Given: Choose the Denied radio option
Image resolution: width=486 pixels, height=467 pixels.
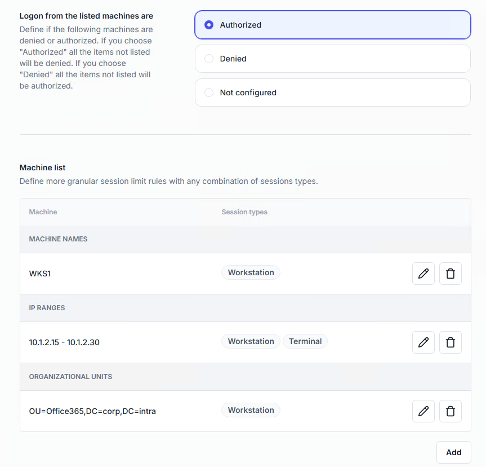Looking at the screenshot, I should 209,59.
